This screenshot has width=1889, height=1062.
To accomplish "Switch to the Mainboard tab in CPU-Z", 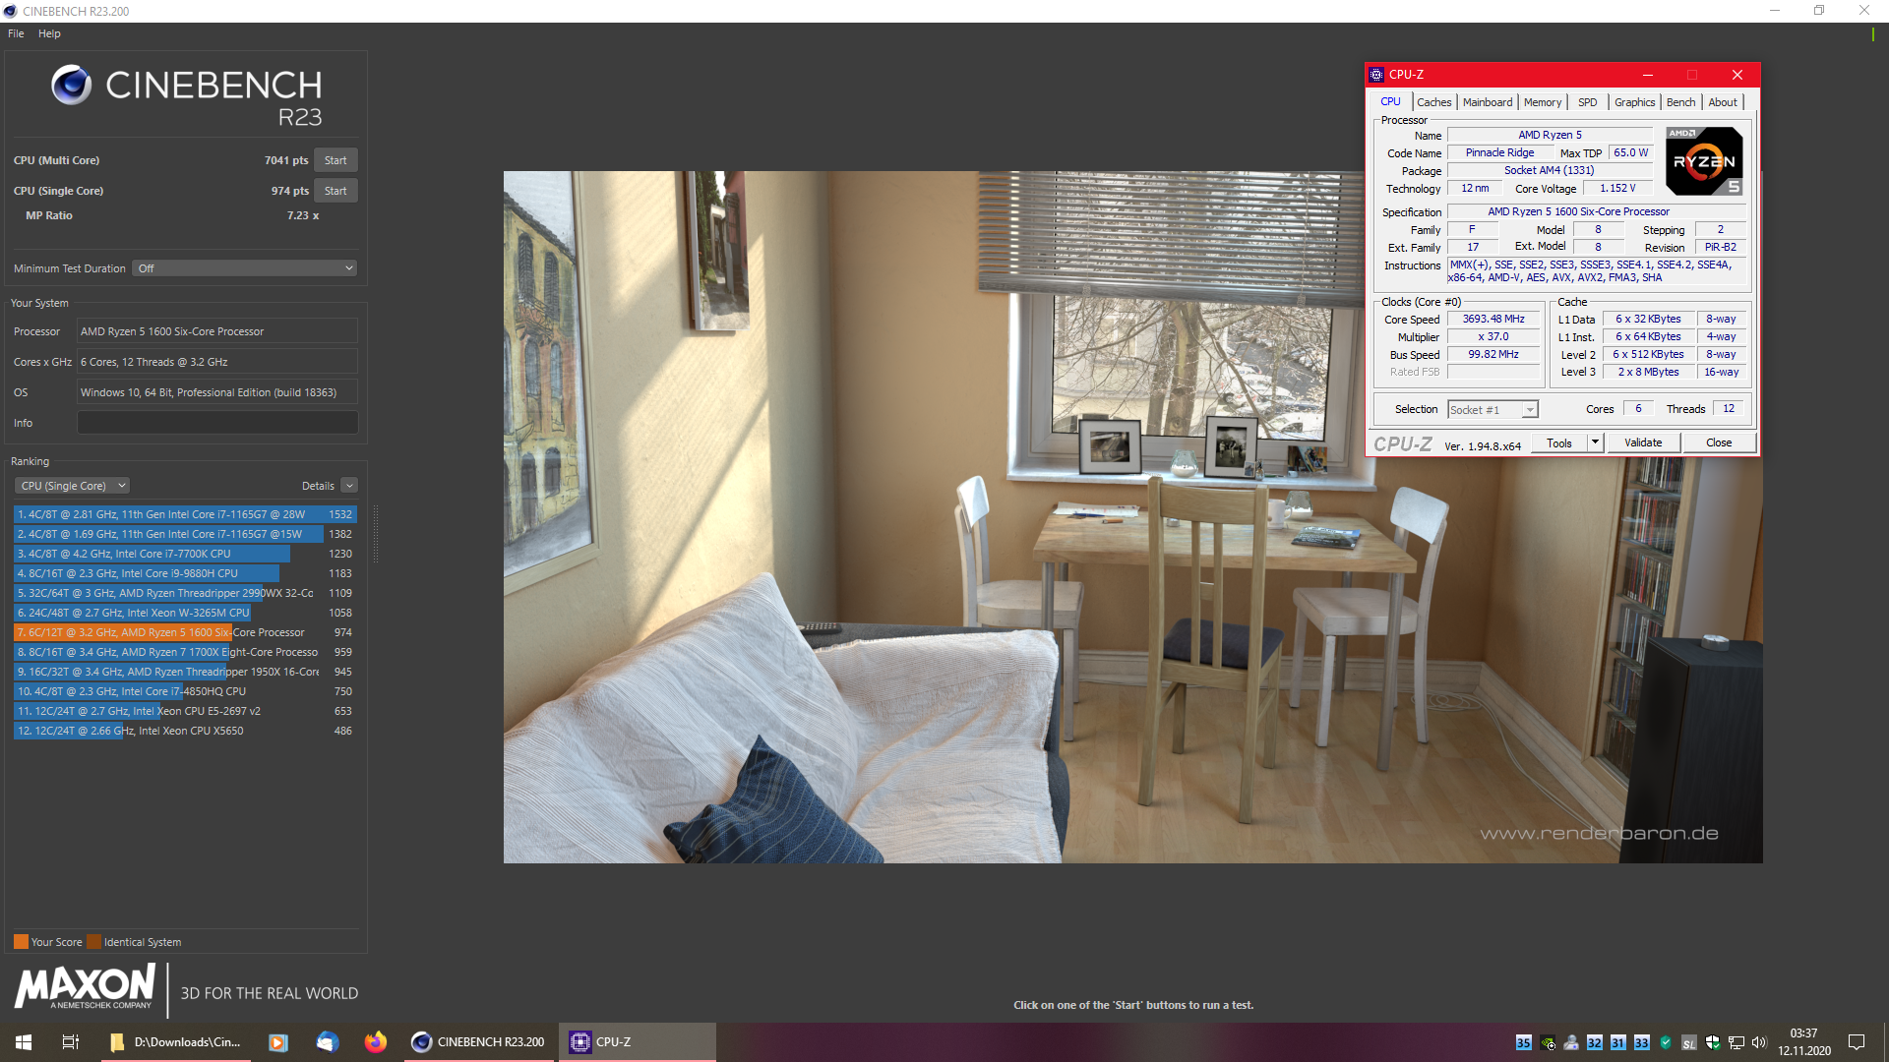I will 1488,102.
